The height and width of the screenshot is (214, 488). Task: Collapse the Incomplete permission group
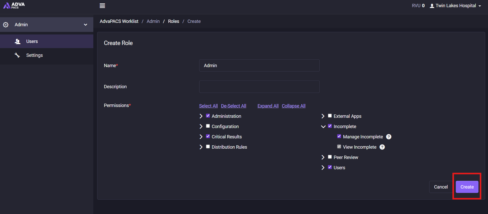tap(323, 127)
